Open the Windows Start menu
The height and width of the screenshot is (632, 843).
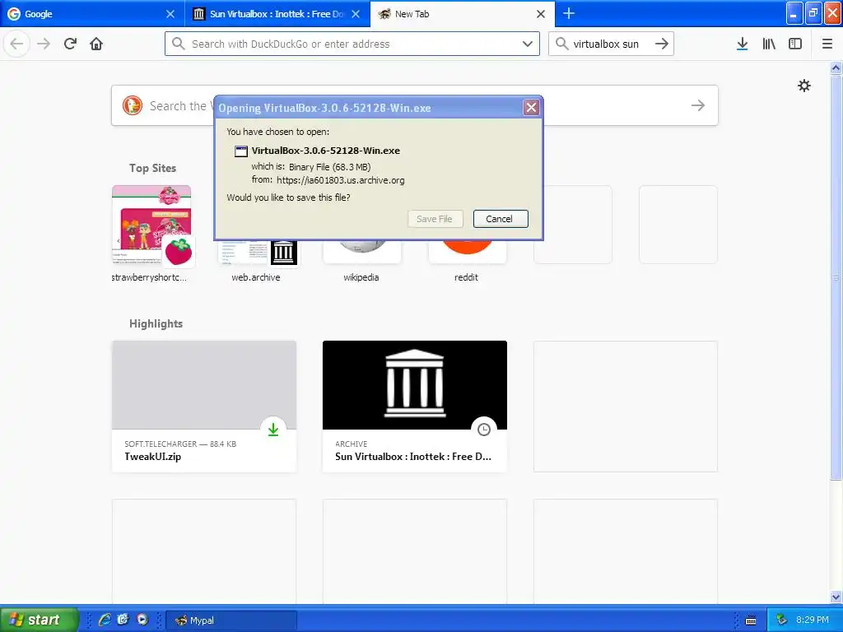click(38, 620)
